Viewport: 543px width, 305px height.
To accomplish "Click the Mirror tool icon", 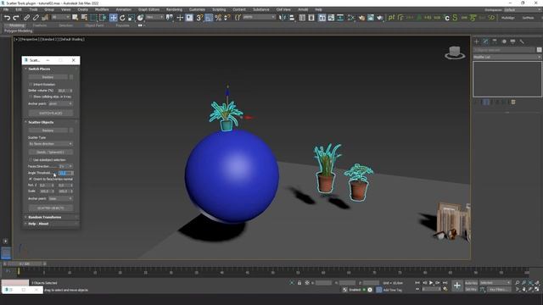I will 283,18.
